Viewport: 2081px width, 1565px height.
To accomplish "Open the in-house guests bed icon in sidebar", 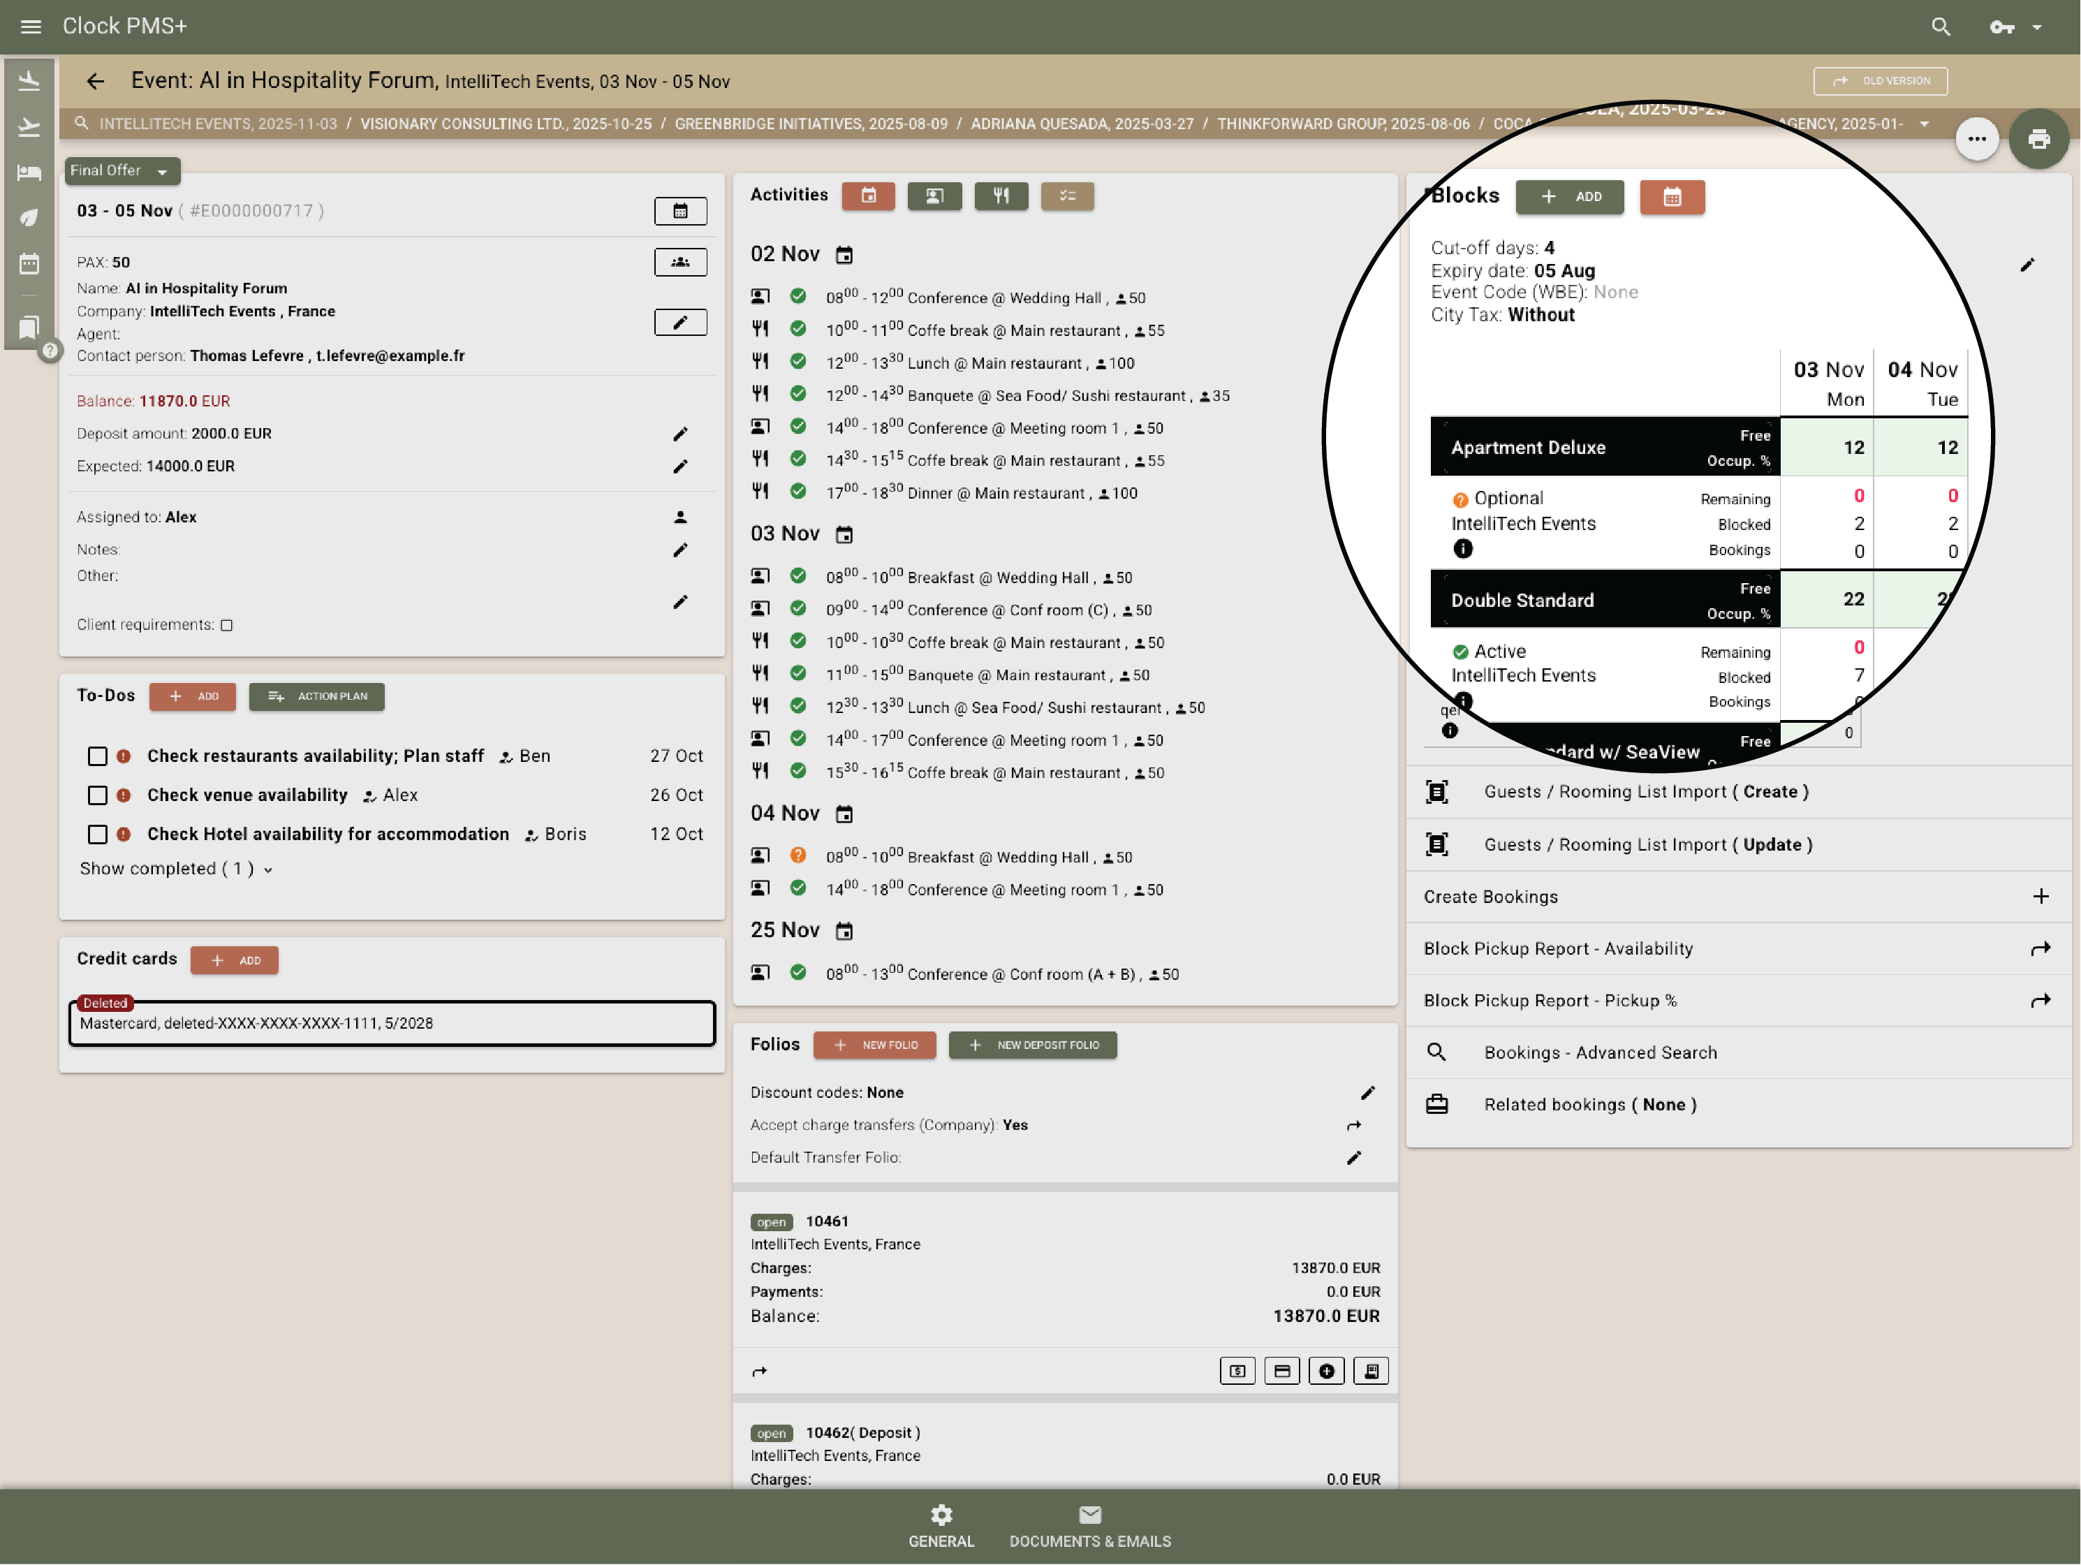I will coord(29,172).
